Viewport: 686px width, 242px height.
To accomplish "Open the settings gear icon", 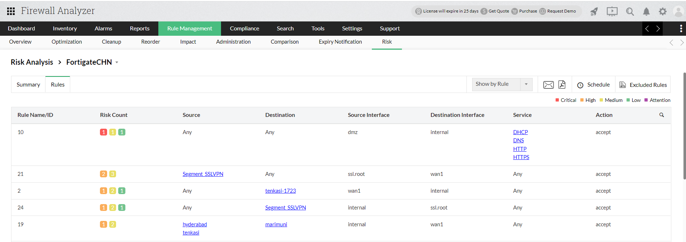I will [x=663, y=11].
